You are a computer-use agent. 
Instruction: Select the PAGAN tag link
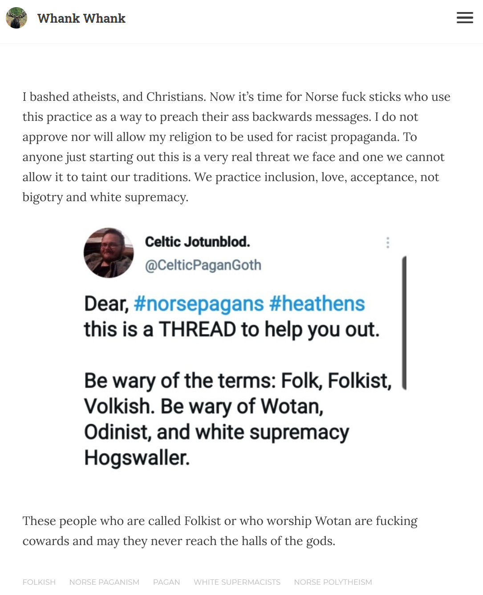[x=166, y=582]
